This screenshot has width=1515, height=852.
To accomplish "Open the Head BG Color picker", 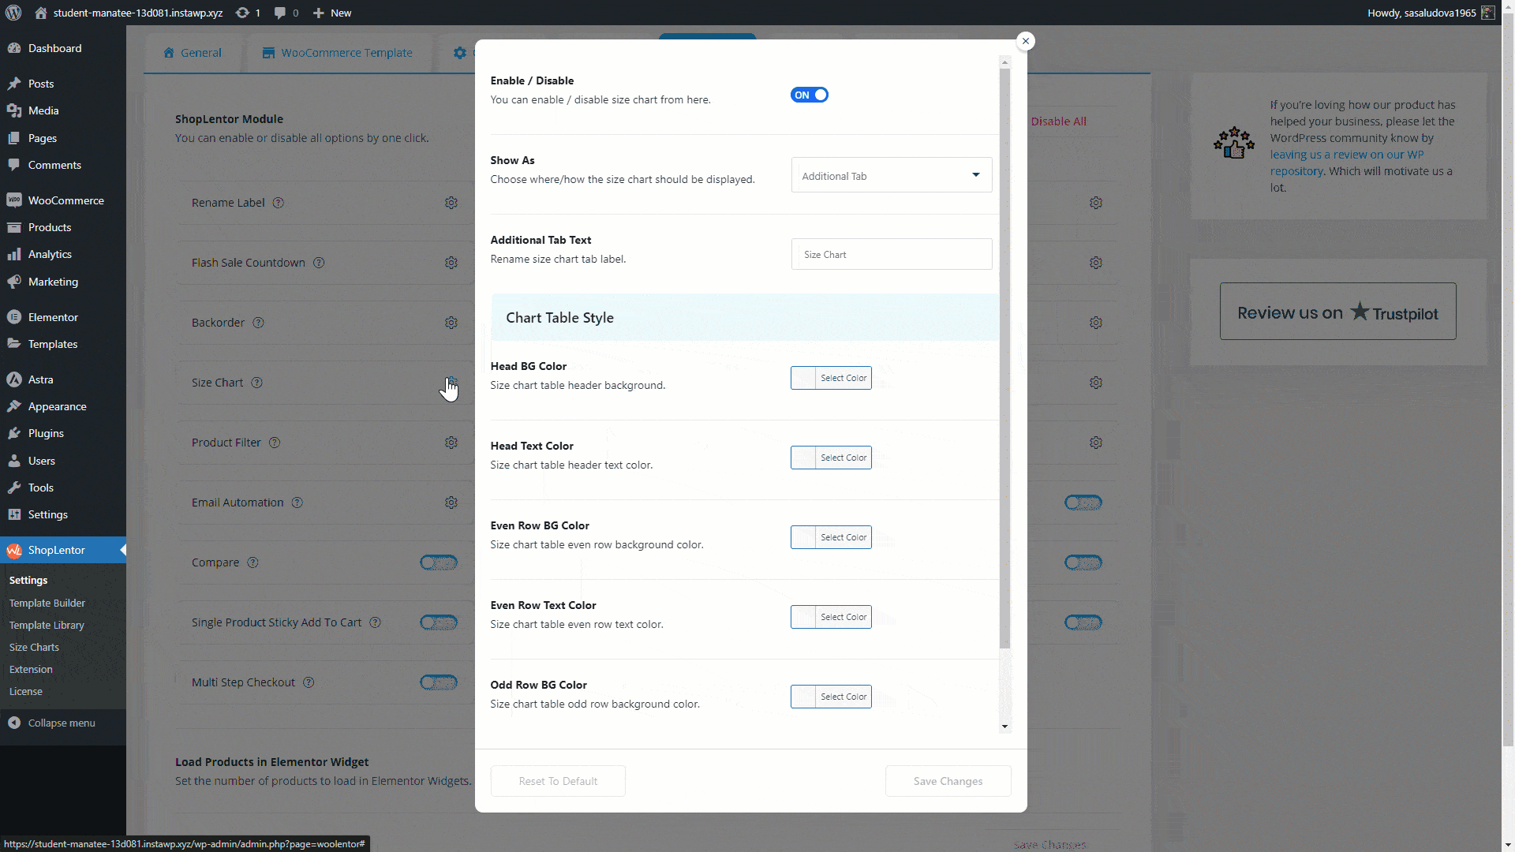I will point(831,377).
